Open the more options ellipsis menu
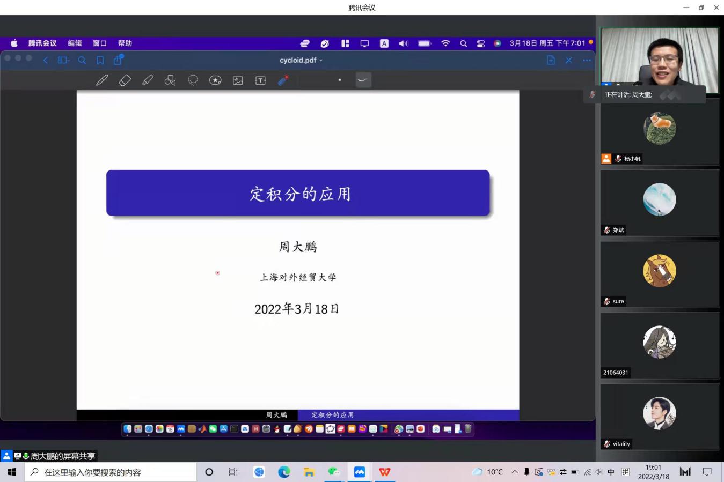Screen dimensions: 724x482 (587, 61)
